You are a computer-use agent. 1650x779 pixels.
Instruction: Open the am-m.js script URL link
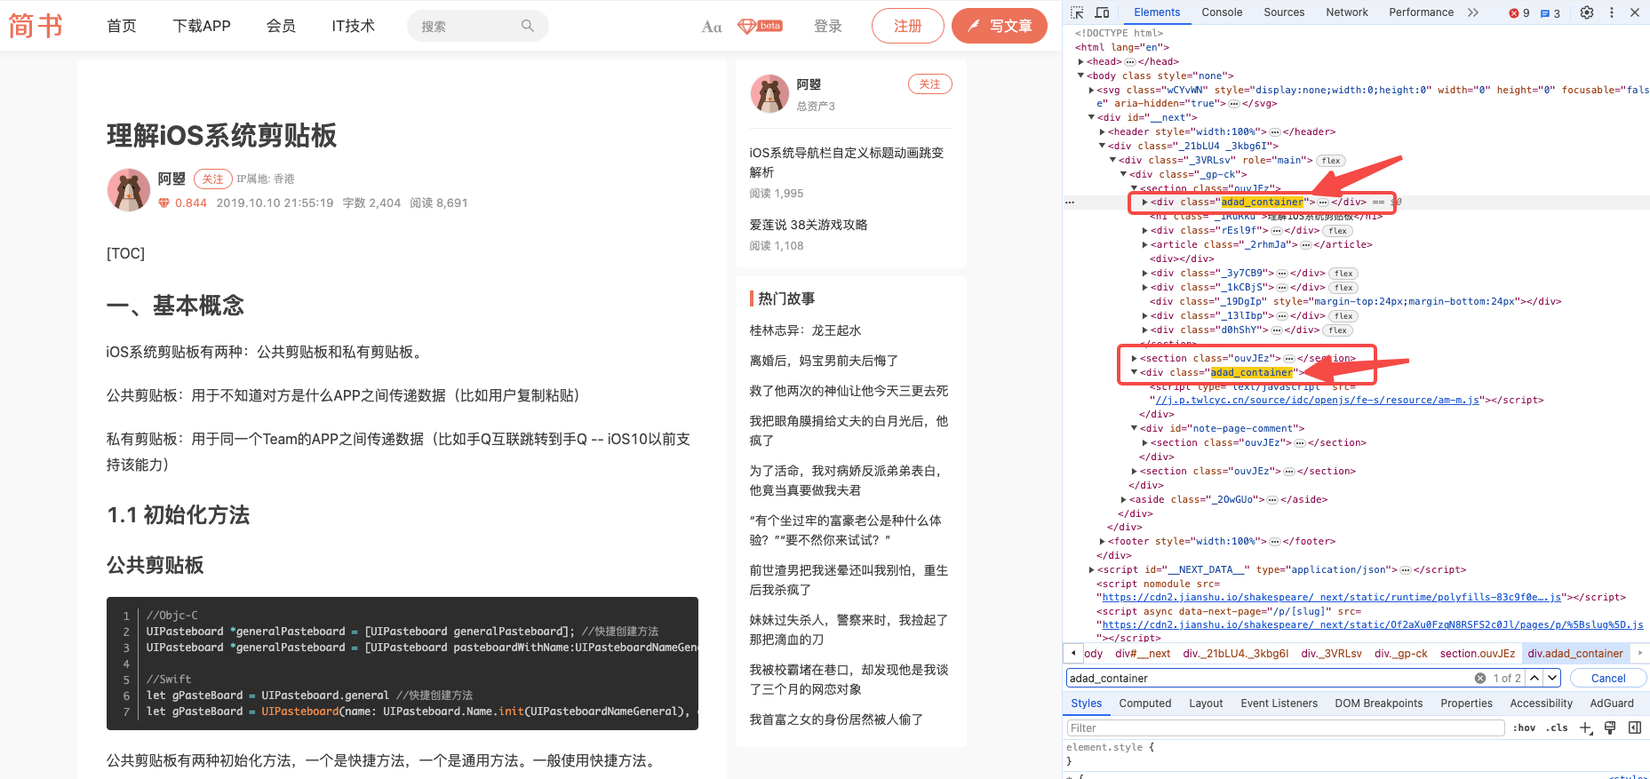click(x=1317, y=400)
